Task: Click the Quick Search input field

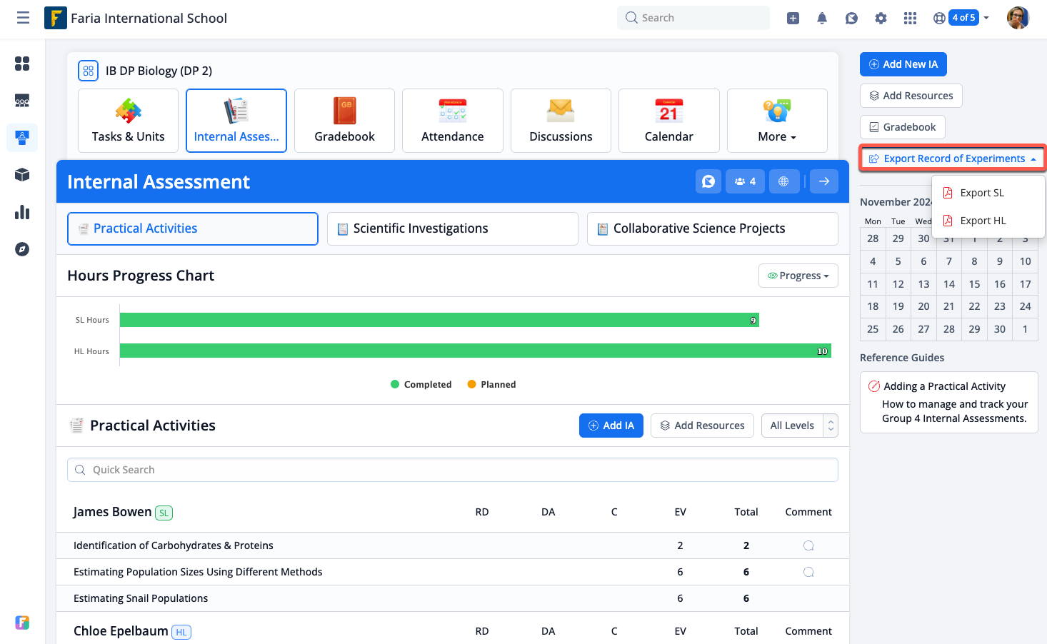Action: [x=453, y=470]
